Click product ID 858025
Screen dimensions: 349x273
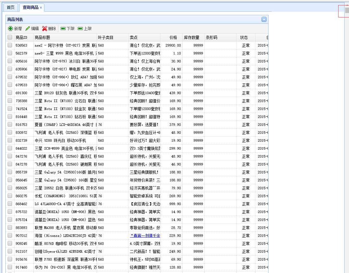(21, 188)
